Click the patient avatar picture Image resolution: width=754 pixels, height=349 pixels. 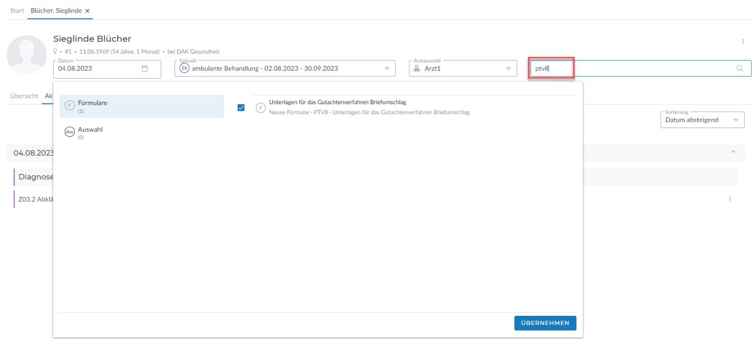pos(27,55)
